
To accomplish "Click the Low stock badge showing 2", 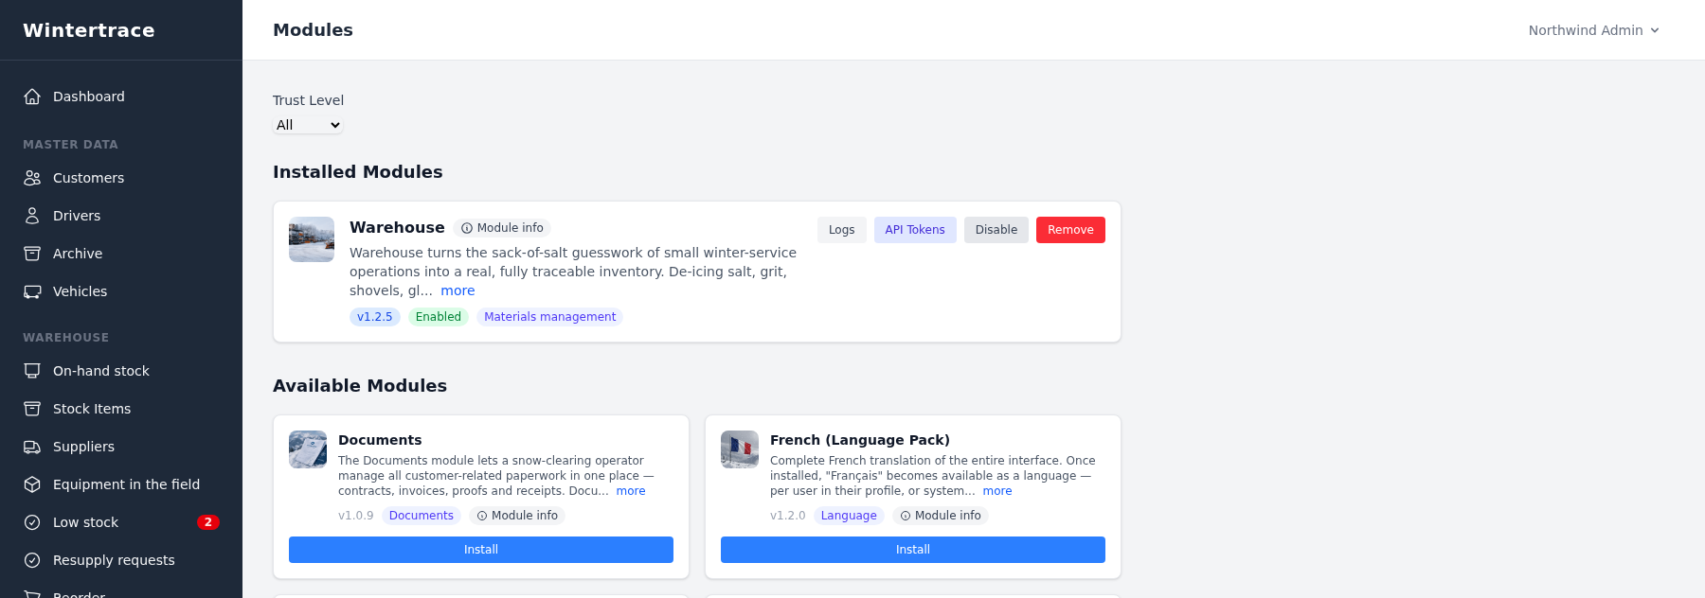I will point(208,522).
